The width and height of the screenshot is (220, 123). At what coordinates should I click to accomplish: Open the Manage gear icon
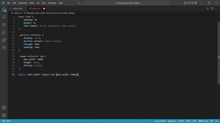click(4, 115)
